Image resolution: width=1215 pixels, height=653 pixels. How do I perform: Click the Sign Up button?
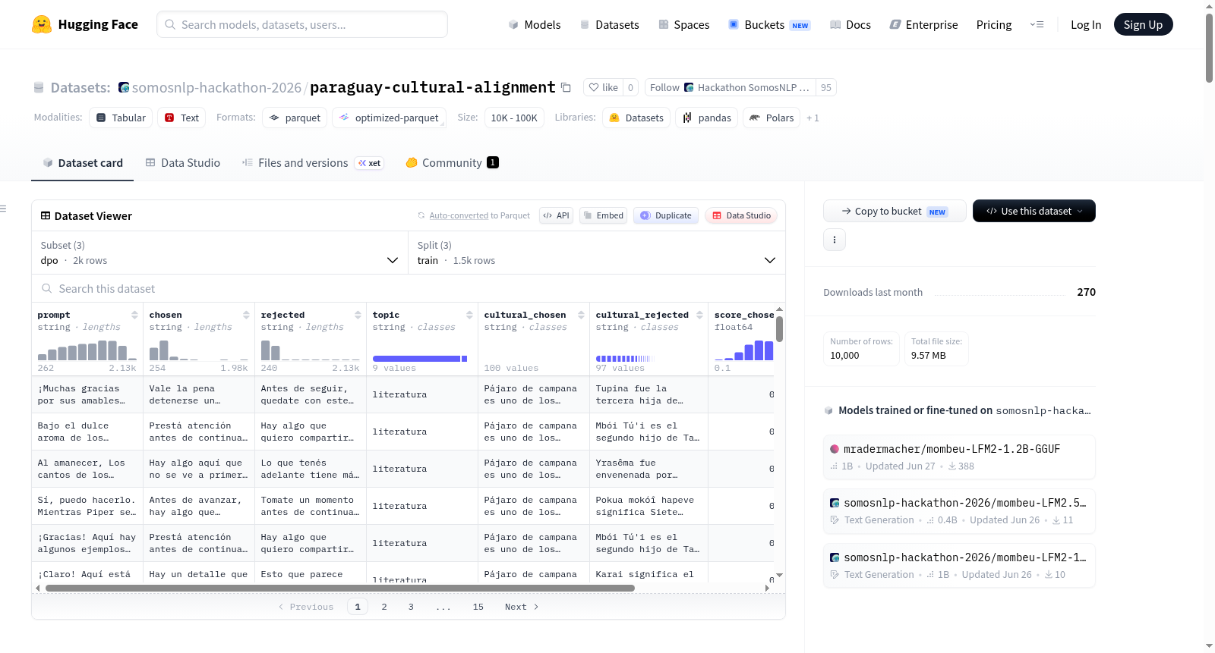1143,24
